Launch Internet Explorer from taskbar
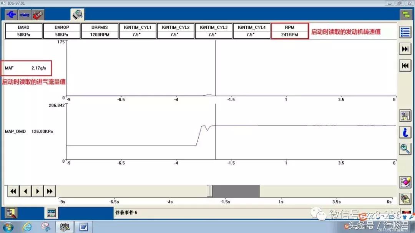 (27, 227)
